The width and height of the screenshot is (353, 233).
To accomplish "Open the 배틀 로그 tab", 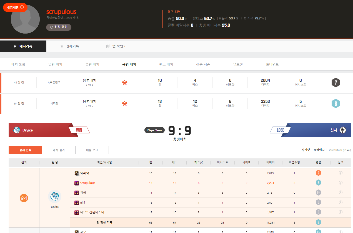I will 92,150.
